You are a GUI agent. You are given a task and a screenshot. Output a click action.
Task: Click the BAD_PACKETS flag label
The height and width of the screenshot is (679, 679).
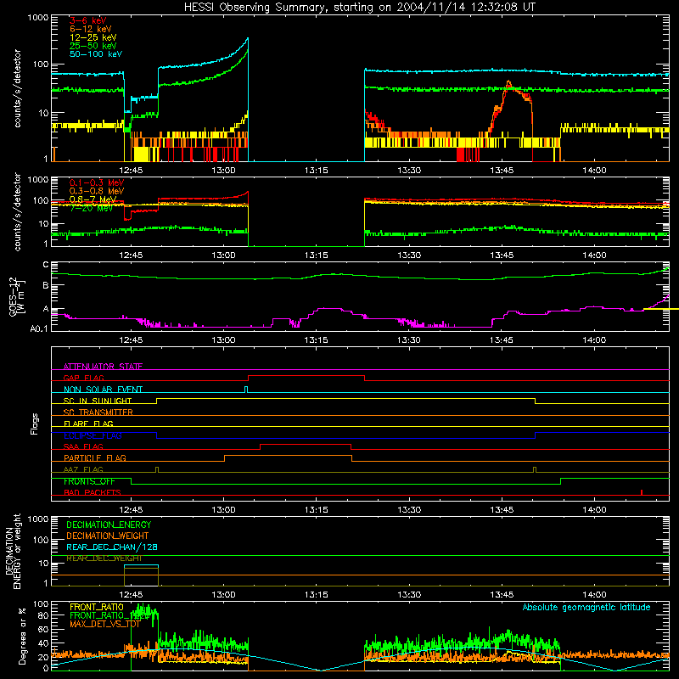pos(93,492)
